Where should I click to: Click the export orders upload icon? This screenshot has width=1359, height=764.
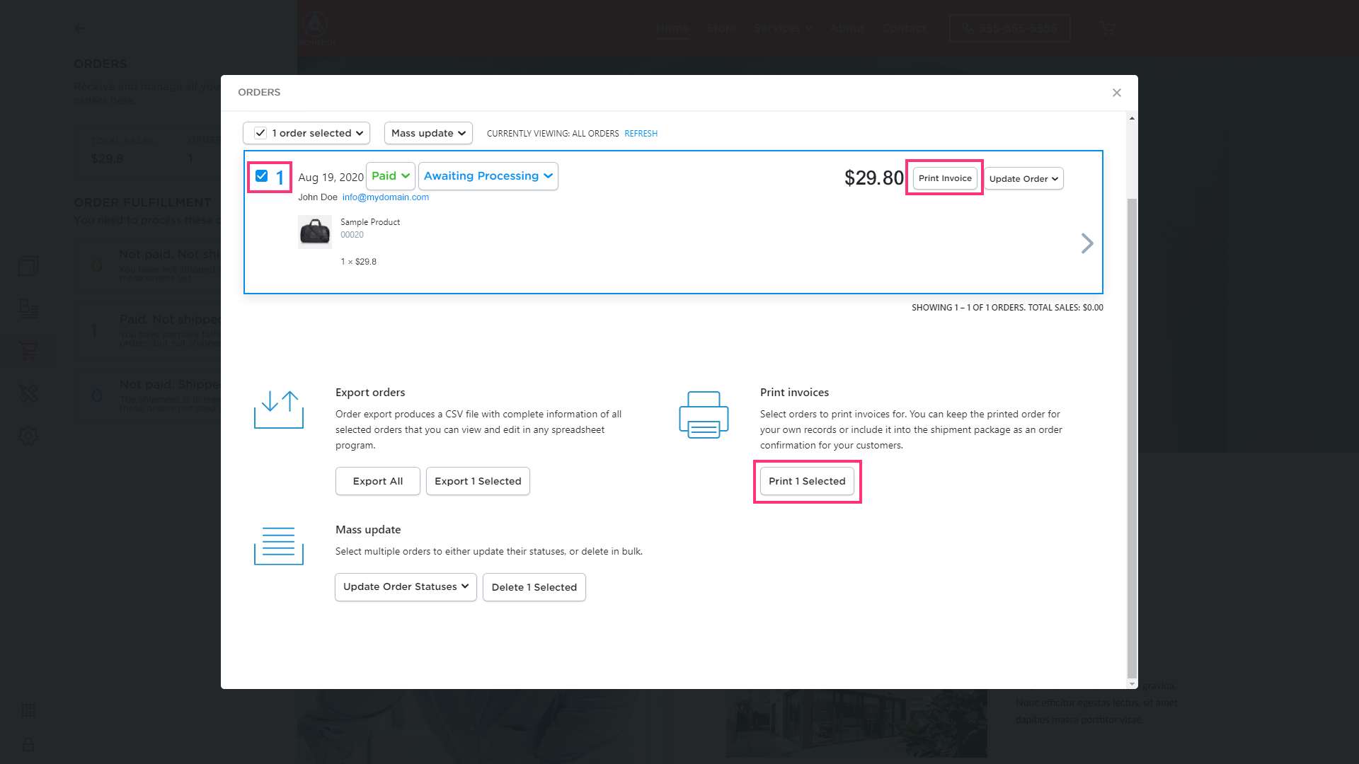(279, 410)
